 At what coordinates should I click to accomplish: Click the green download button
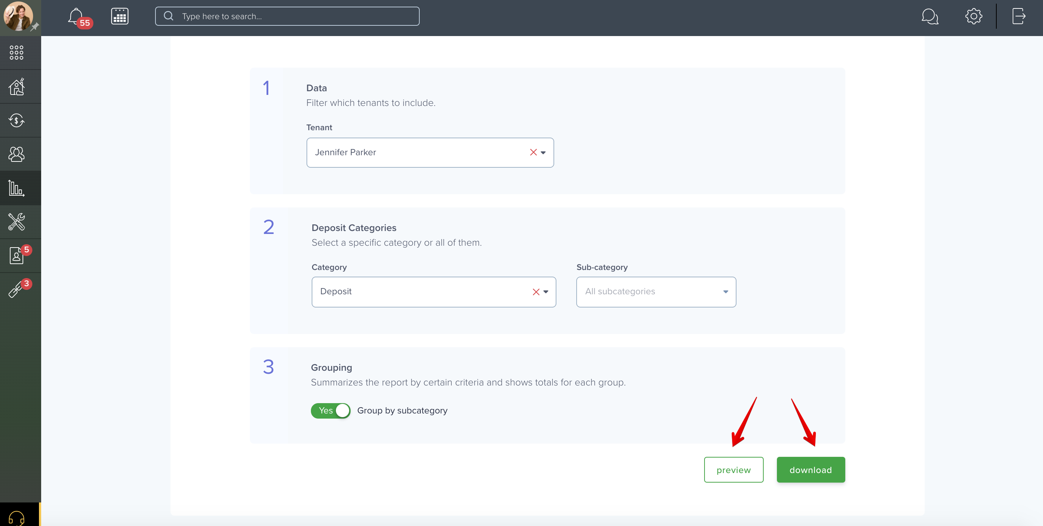click(x=811, y=470)
